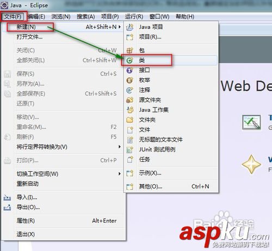Open the 运行(R) menu

pos(134,17)
